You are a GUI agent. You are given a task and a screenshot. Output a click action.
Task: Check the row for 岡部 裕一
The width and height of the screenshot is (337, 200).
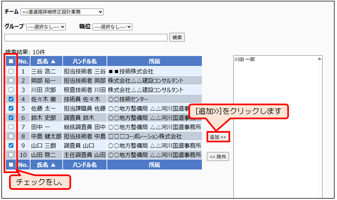(x=11, y=81)
